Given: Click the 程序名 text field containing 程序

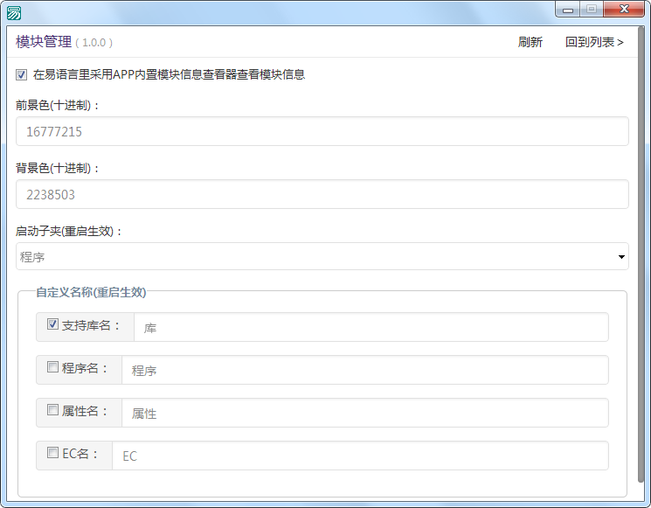Looking at the screenshot, I should pos(365,370).
